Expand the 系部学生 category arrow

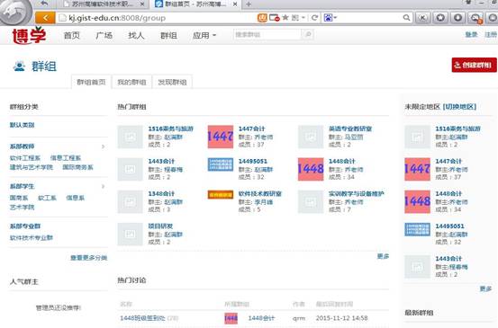pos(104,186)
